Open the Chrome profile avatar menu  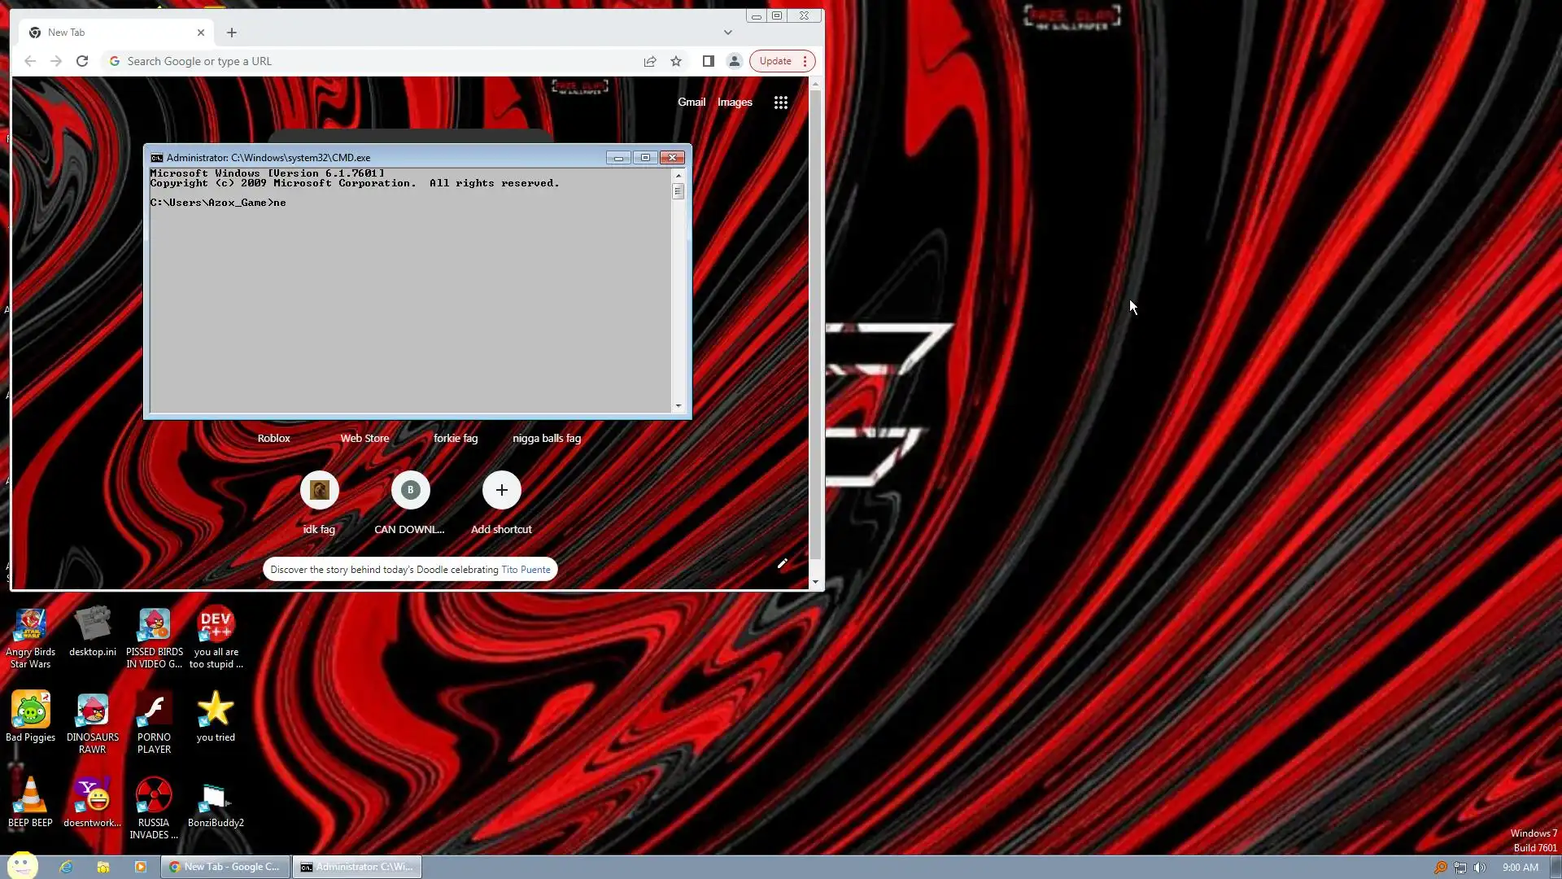click(734, 61)
